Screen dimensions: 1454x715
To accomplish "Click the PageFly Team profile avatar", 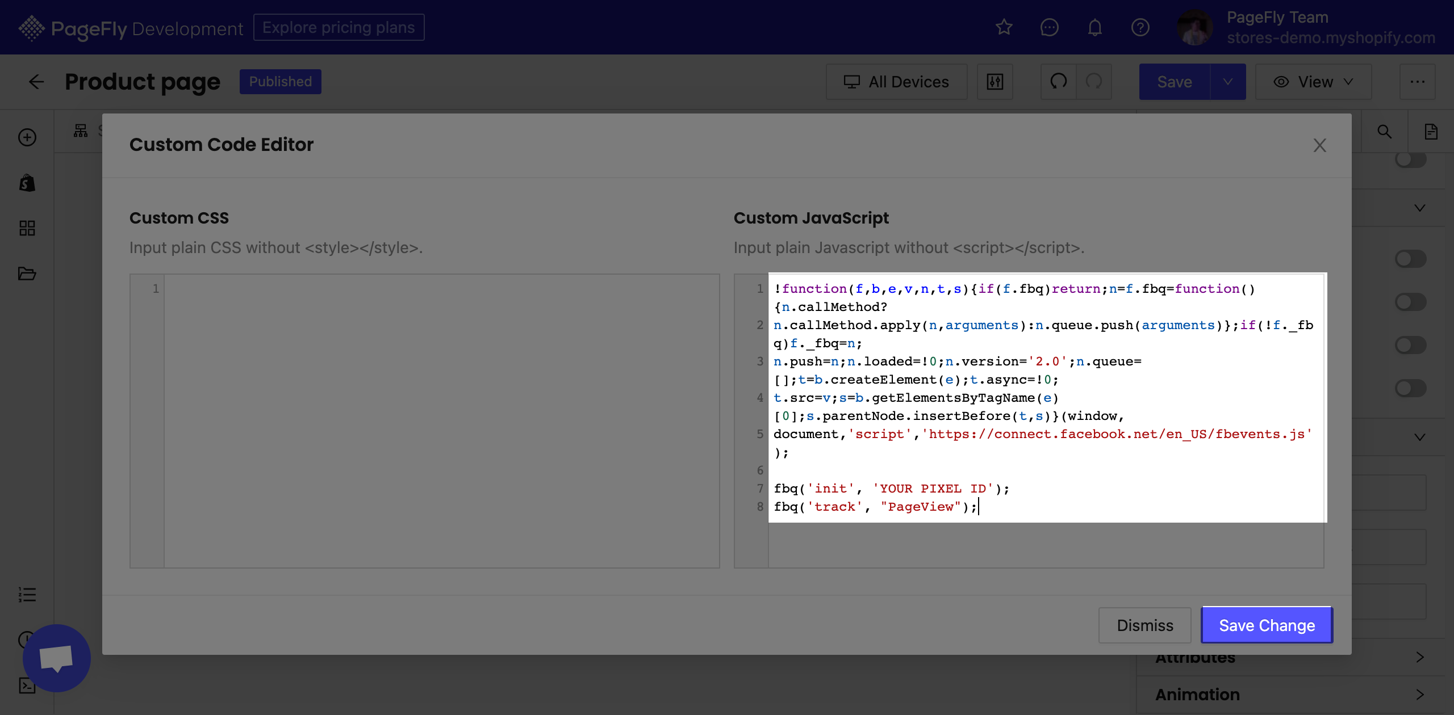I will tap(1194, 27).
